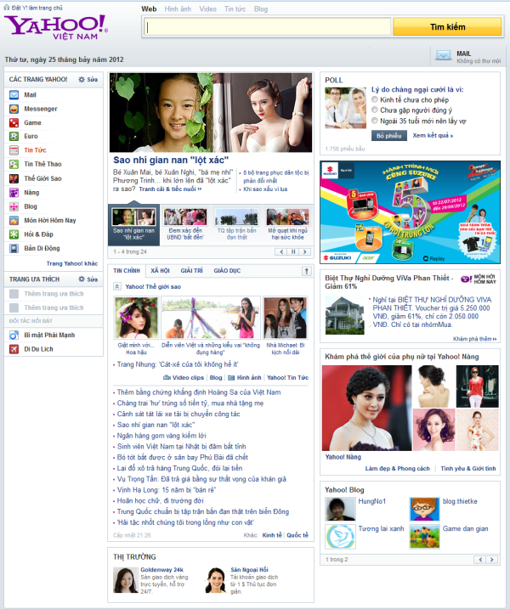Click the gear icon beside Trang Ưa Thích

[82, 279]
